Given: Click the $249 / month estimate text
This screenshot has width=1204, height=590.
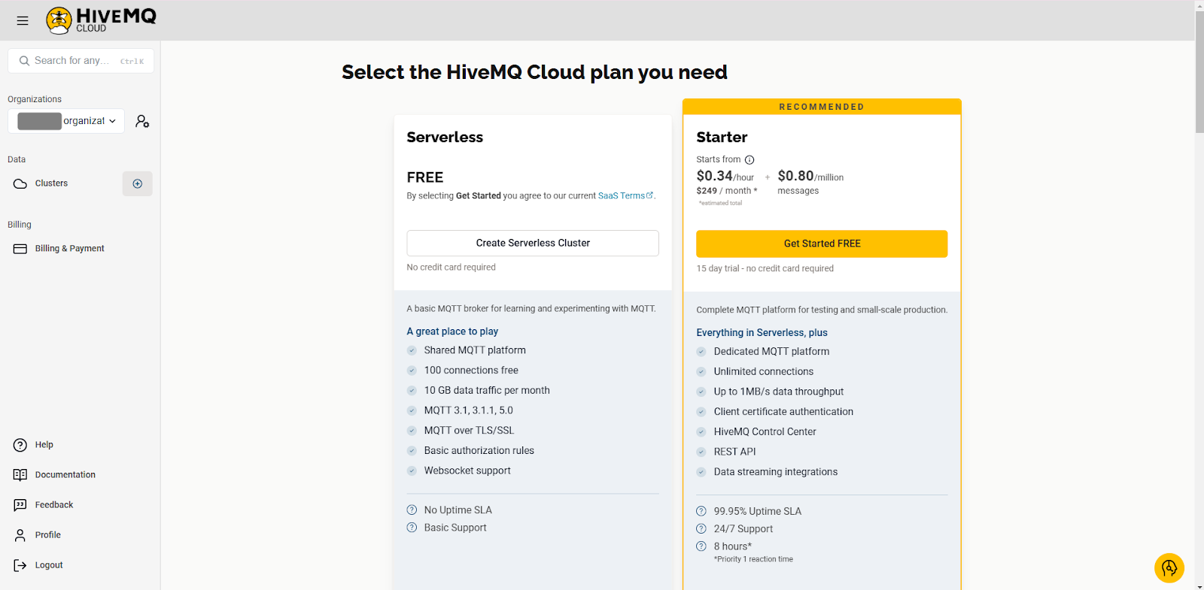Looking at the screenshot, I should click(x=727, y=191).
